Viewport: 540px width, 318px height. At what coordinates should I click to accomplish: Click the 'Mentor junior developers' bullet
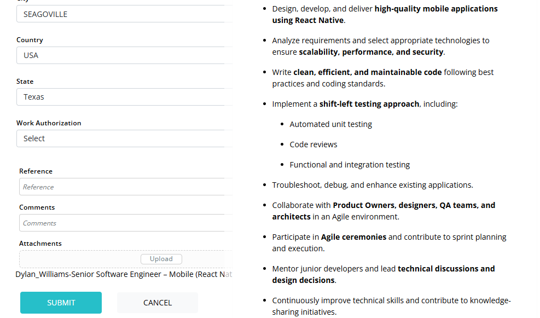pos(334,269)
